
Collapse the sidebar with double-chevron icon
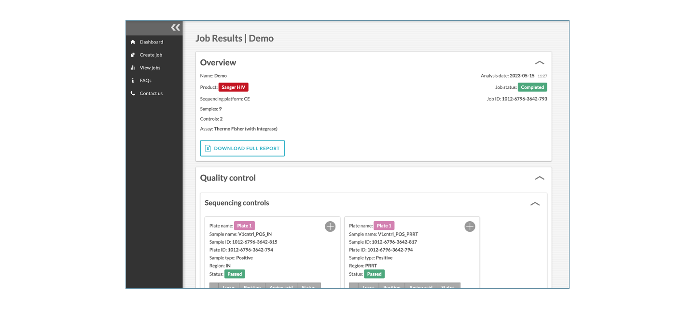(176, 28)
